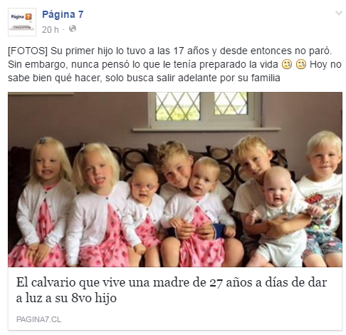This screenshot has width=346, height=335.
Task: Click the first crying emoji
Action: click(287, 64)
